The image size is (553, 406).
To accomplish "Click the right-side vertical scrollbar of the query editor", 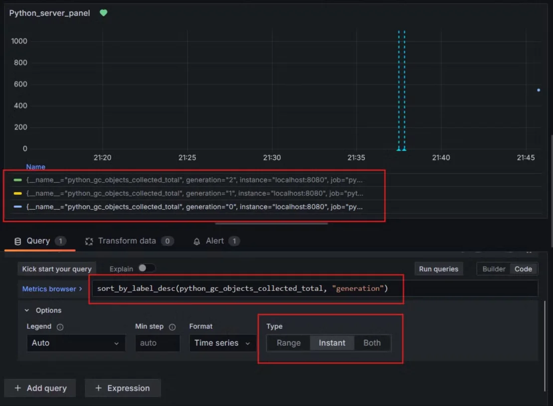I will click(545, 346).
